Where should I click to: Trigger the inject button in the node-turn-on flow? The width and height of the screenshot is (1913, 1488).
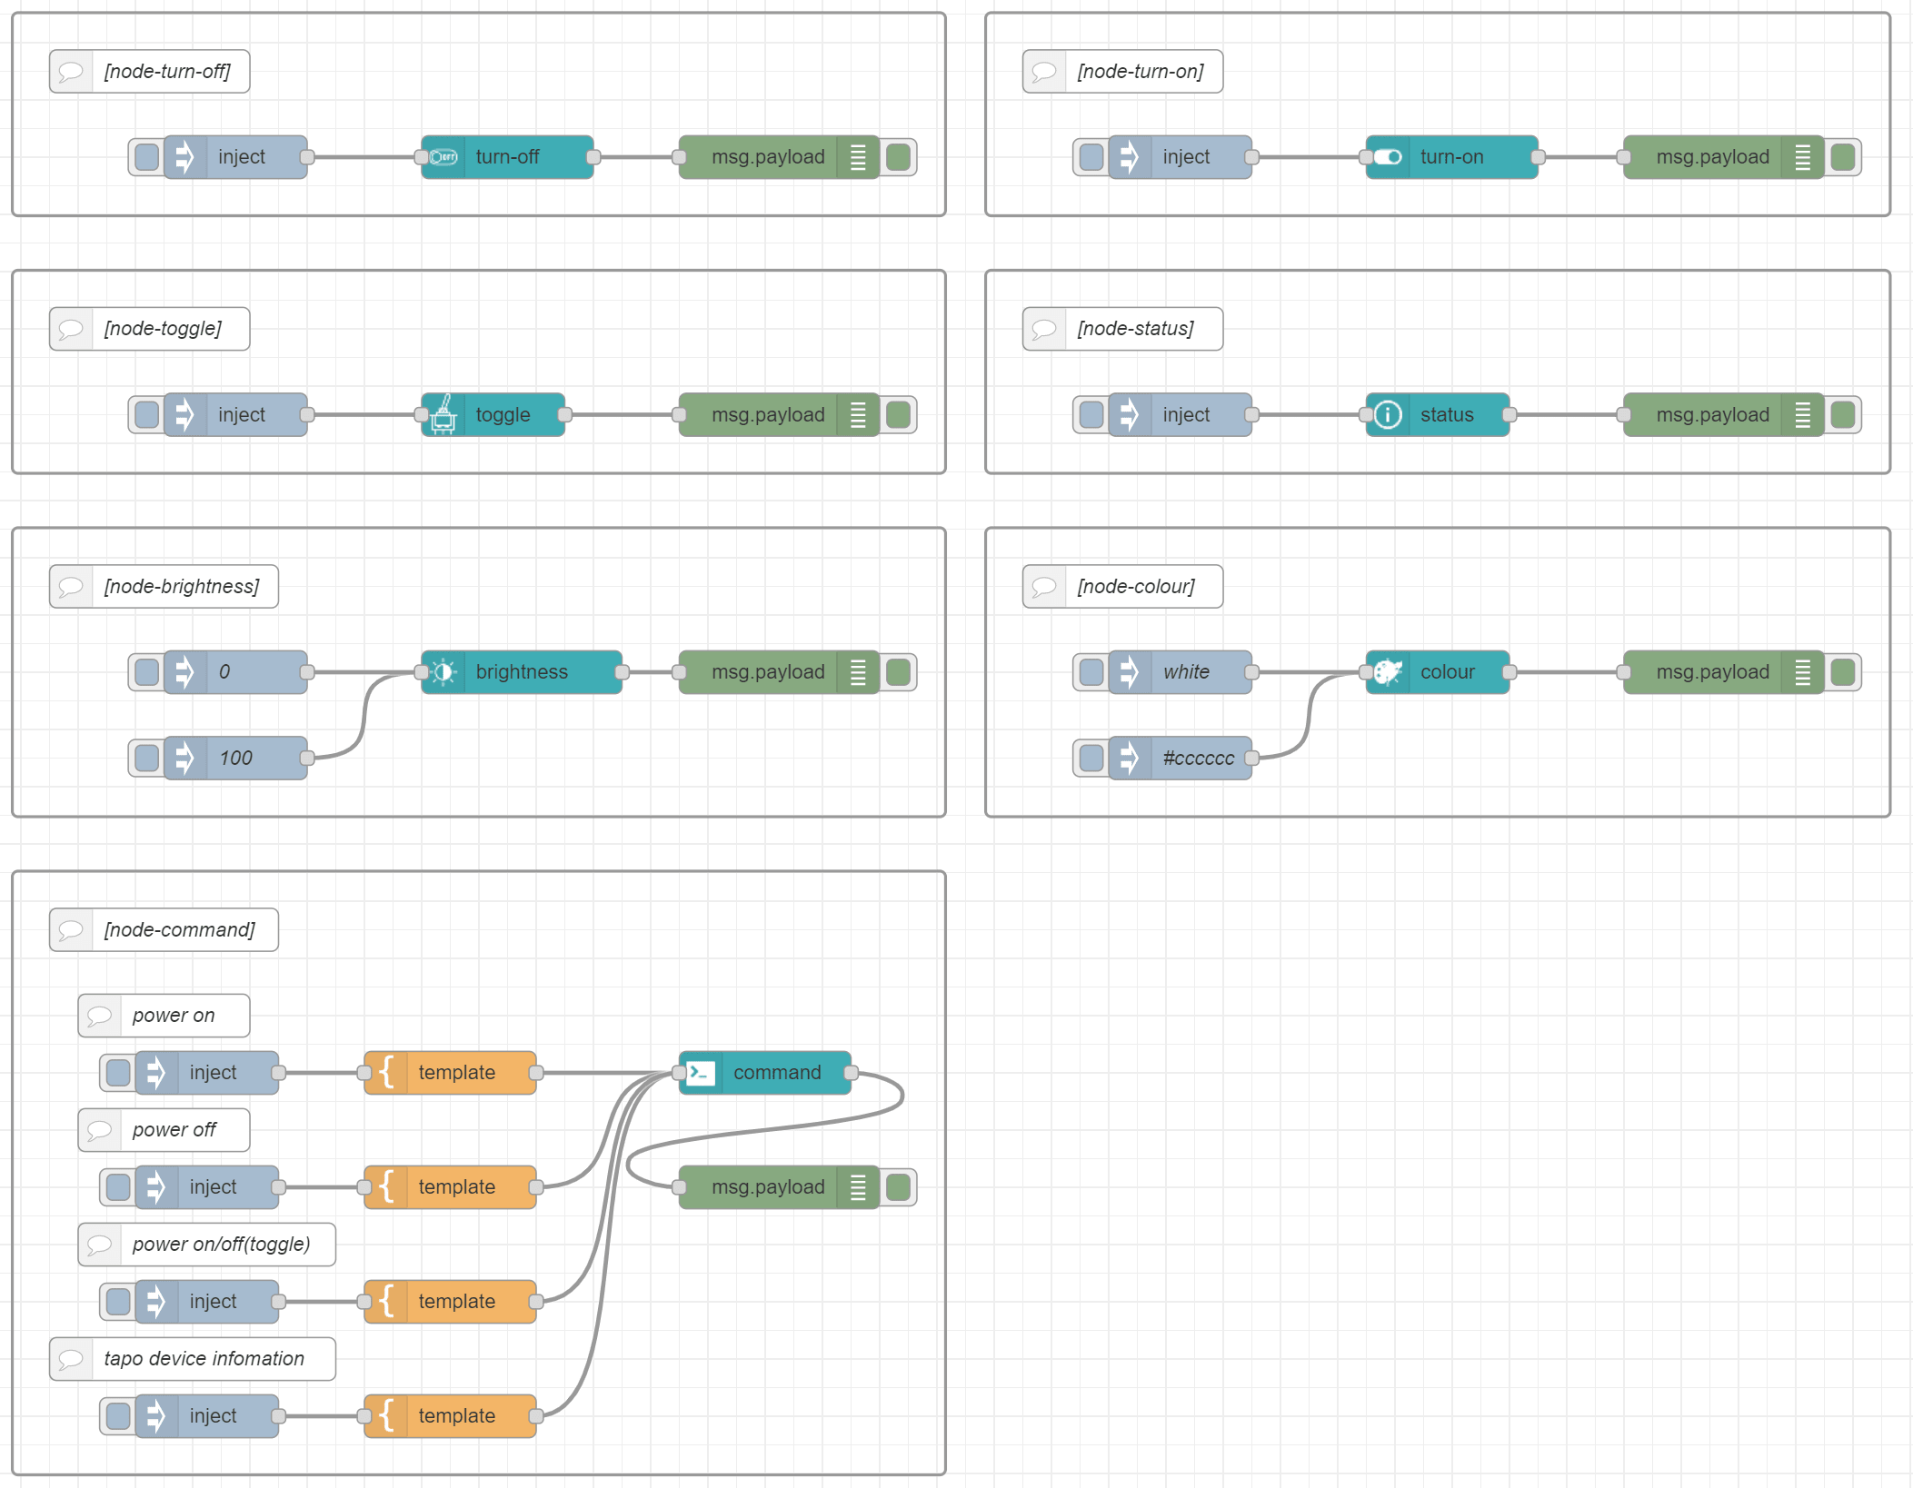point(1090,157)
